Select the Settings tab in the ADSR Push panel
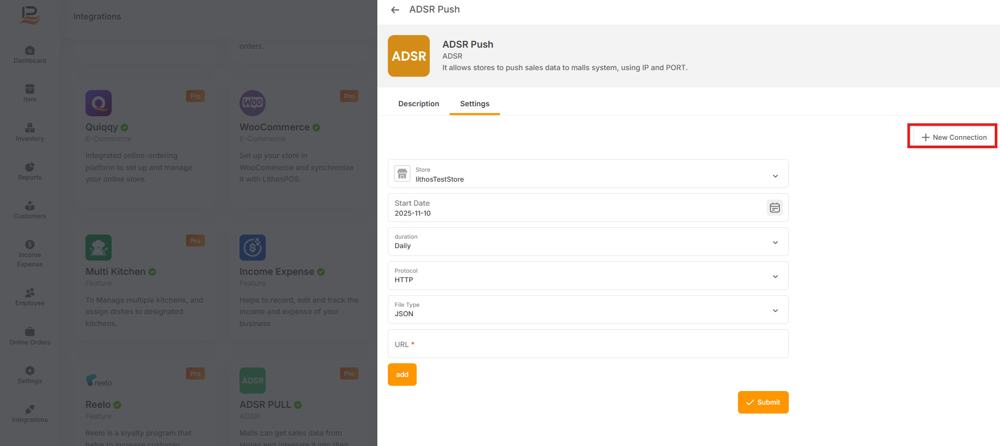The image size is (1000, 446). click(474, 104)
